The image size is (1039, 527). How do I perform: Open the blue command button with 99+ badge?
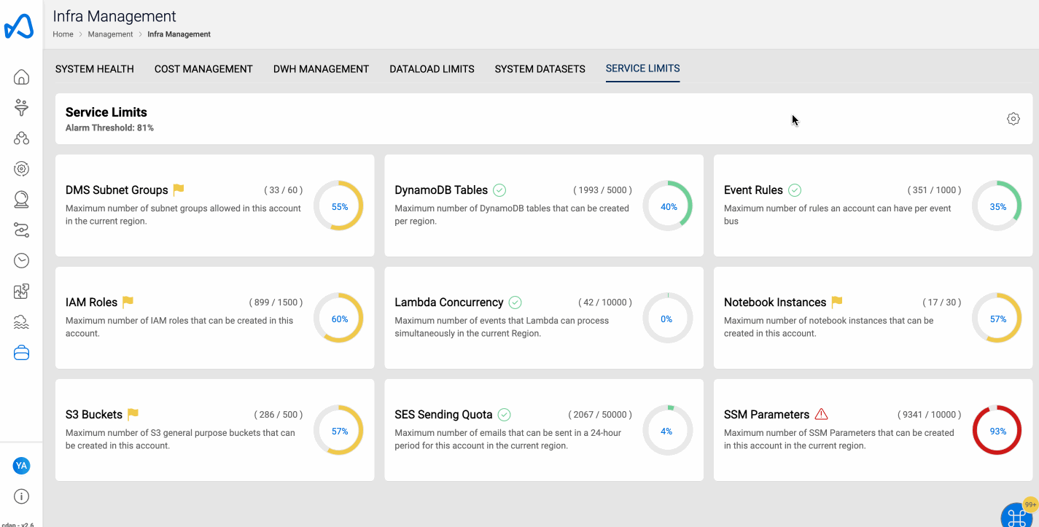coord(1017,516)
